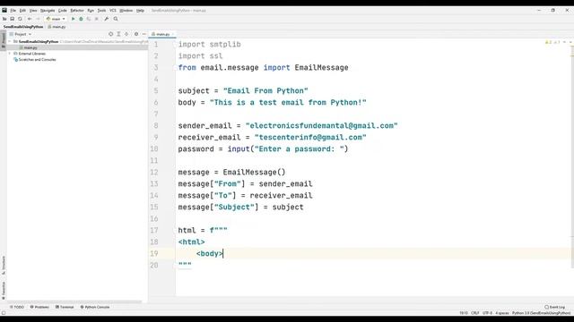The width and height of the screenshot is (574, 322).
Task: Change UTF-8 file encoding in status bar
Action: pyautogui.click(x=487, y=313)
